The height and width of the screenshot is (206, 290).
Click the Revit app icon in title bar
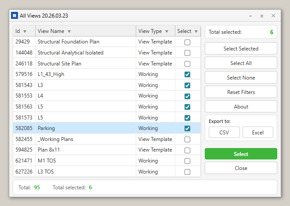pyautogui.click(x=15, y=16)
